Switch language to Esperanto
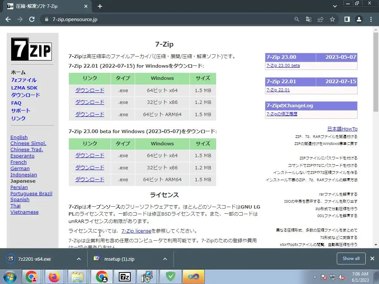Image resolution: width=379 pixels, height=284 pixels. 22,156
